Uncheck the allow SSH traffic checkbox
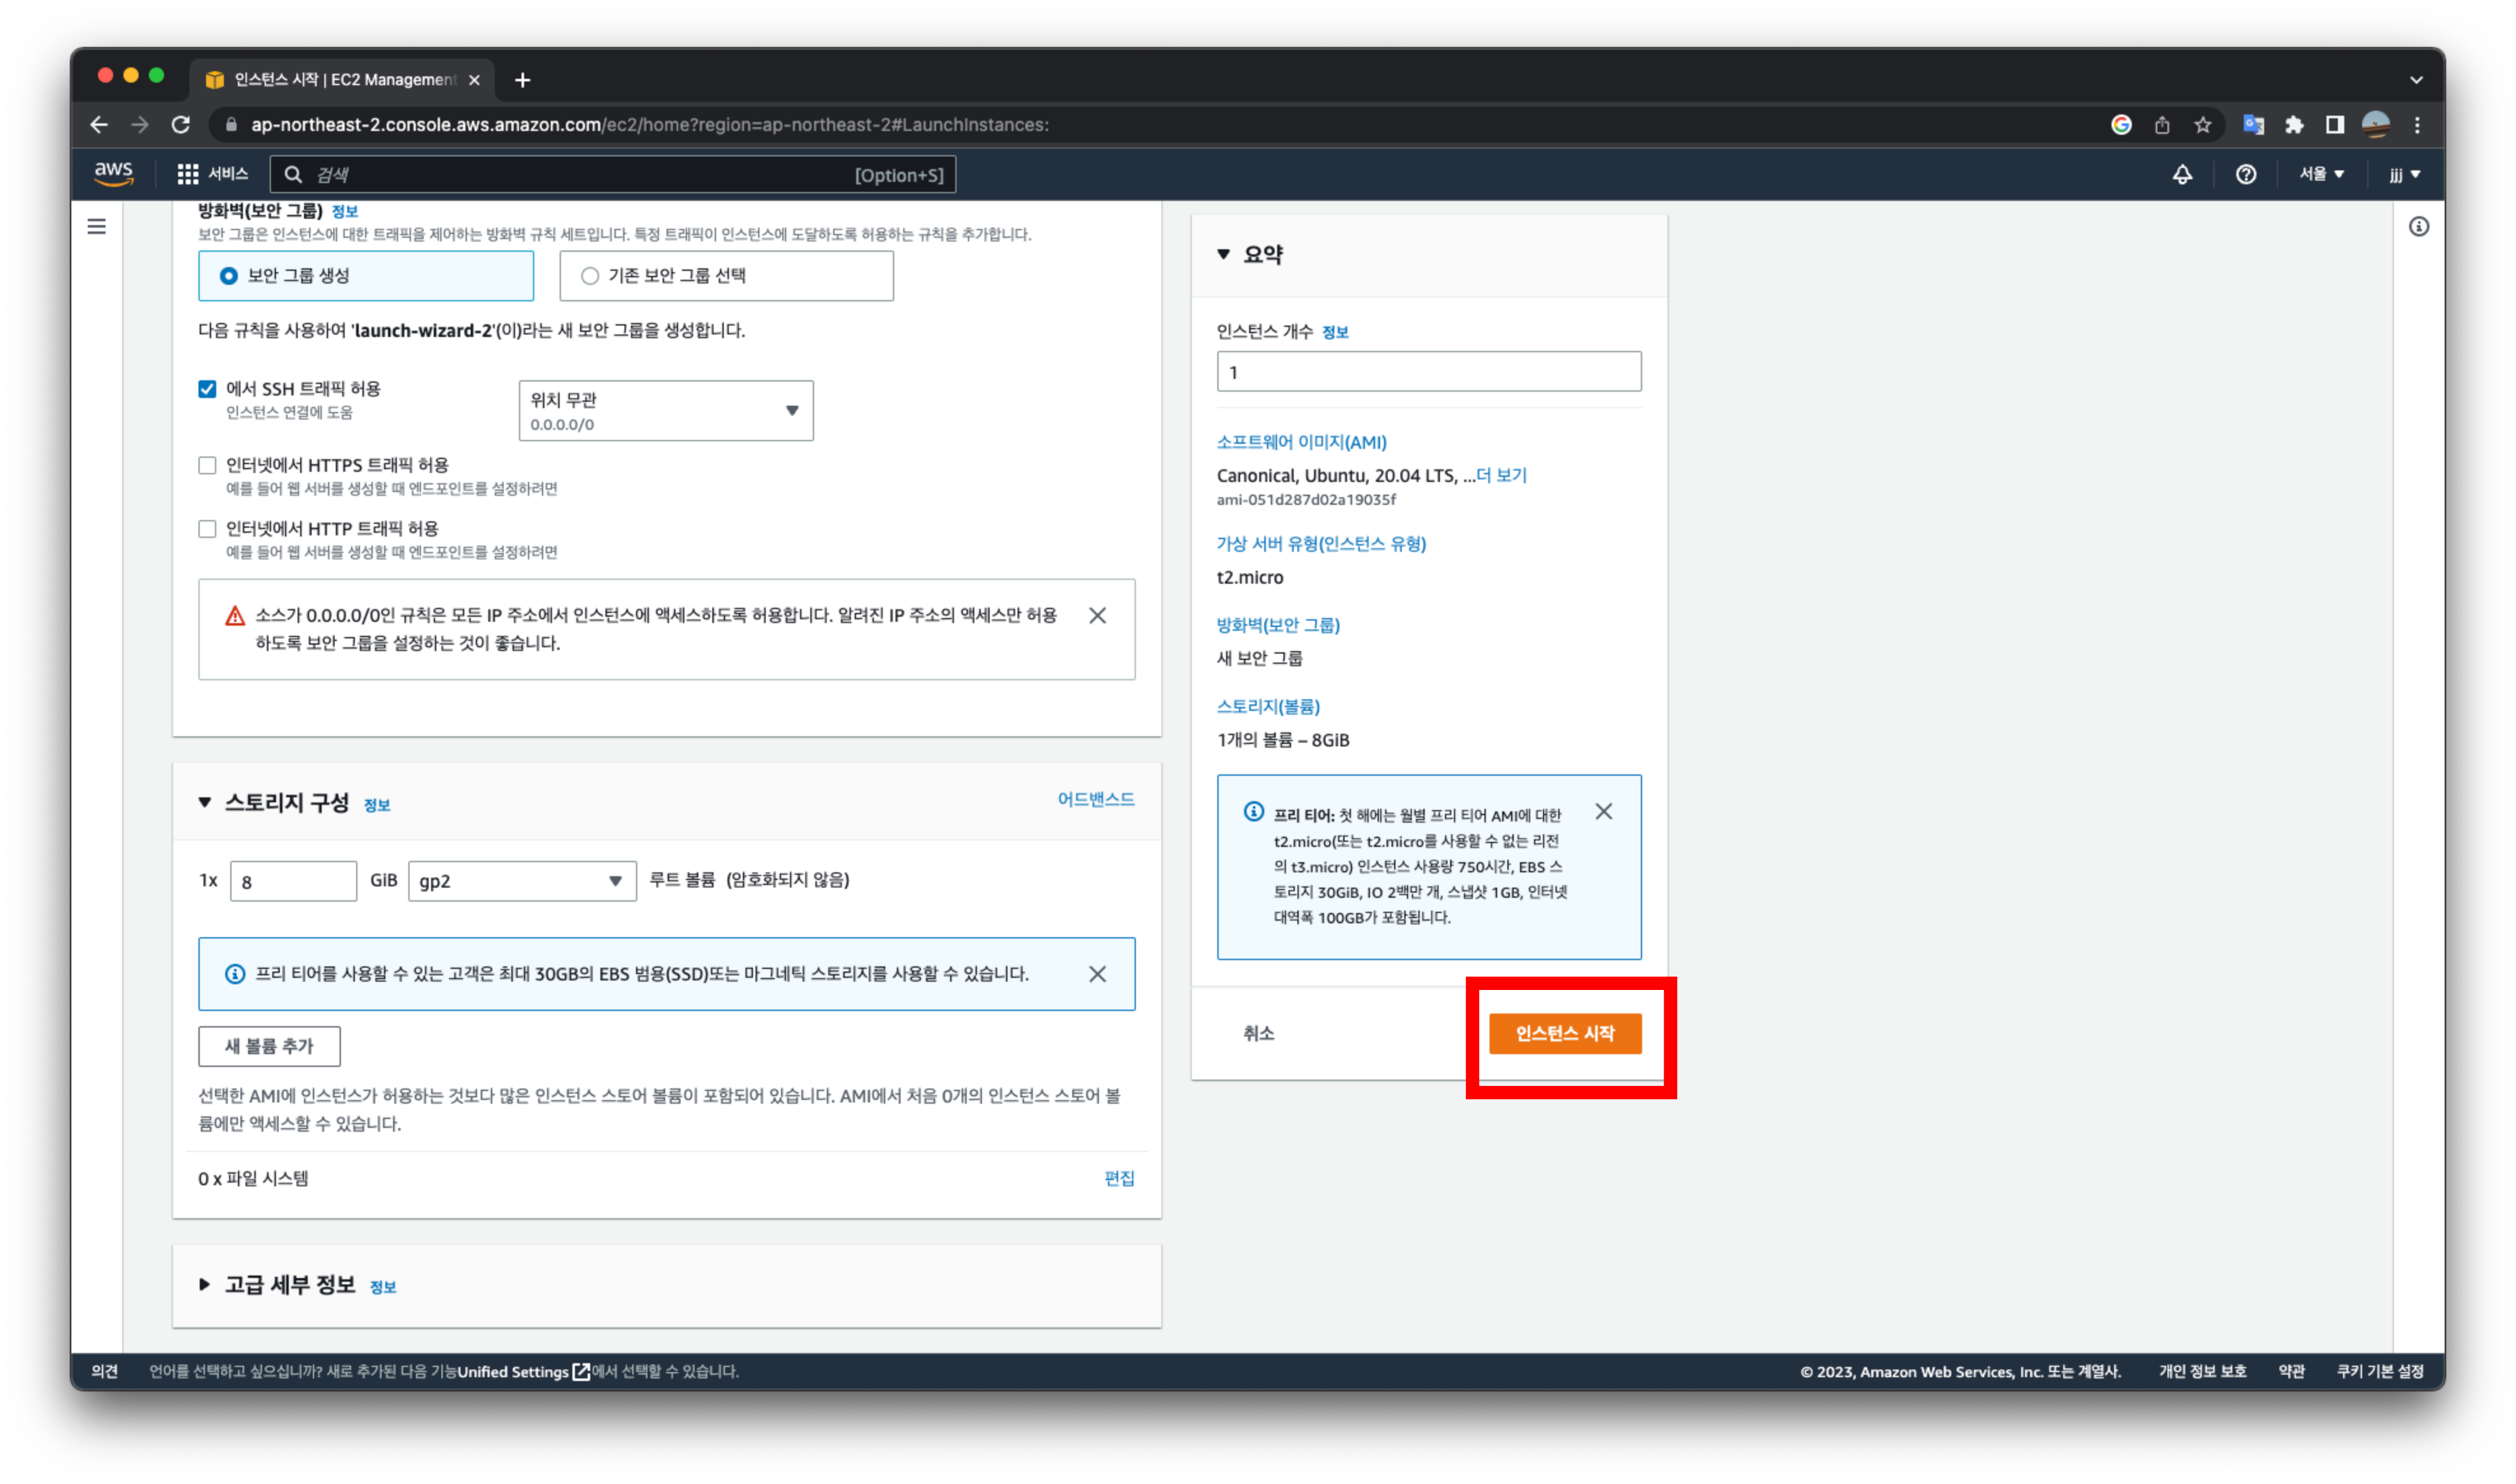Image resolution: width=2516 pixels, height=1484 pixels. pyautogui.click(x=207, y=389)
